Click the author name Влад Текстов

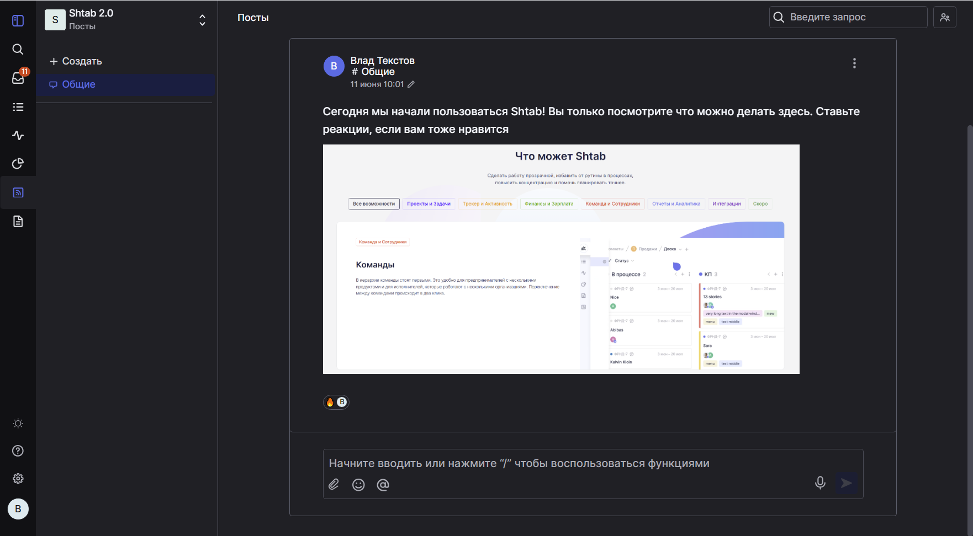pos(382,61)
